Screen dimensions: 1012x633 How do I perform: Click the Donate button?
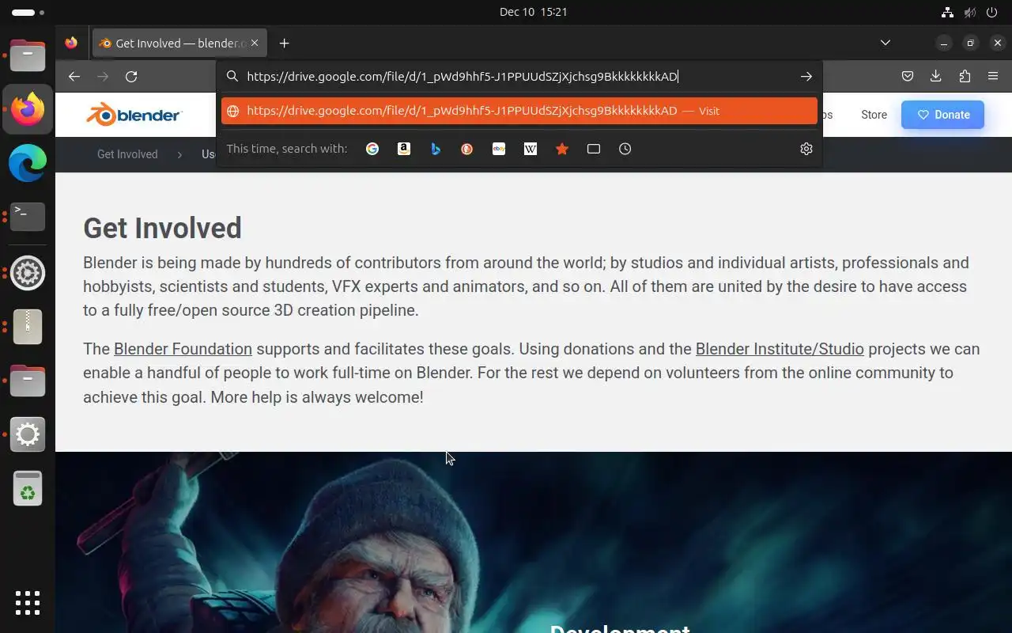[942, 115]
